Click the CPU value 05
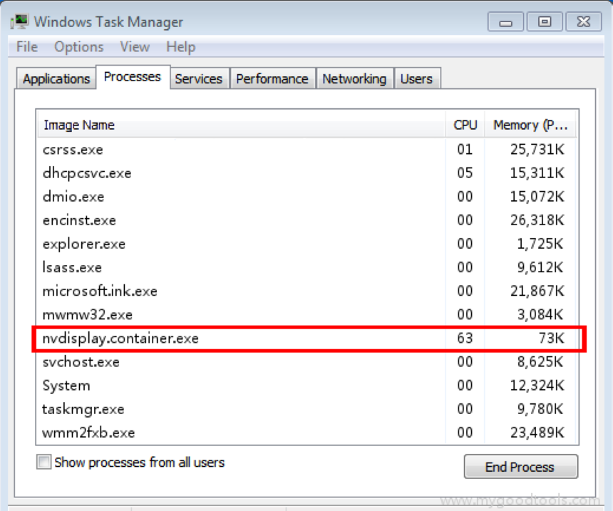Screen dimensions: 613x511 click(x=465, y=172)
